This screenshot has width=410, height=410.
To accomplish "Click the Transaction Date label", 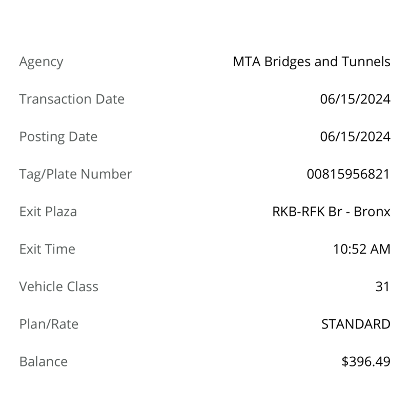I will (72, 99).
